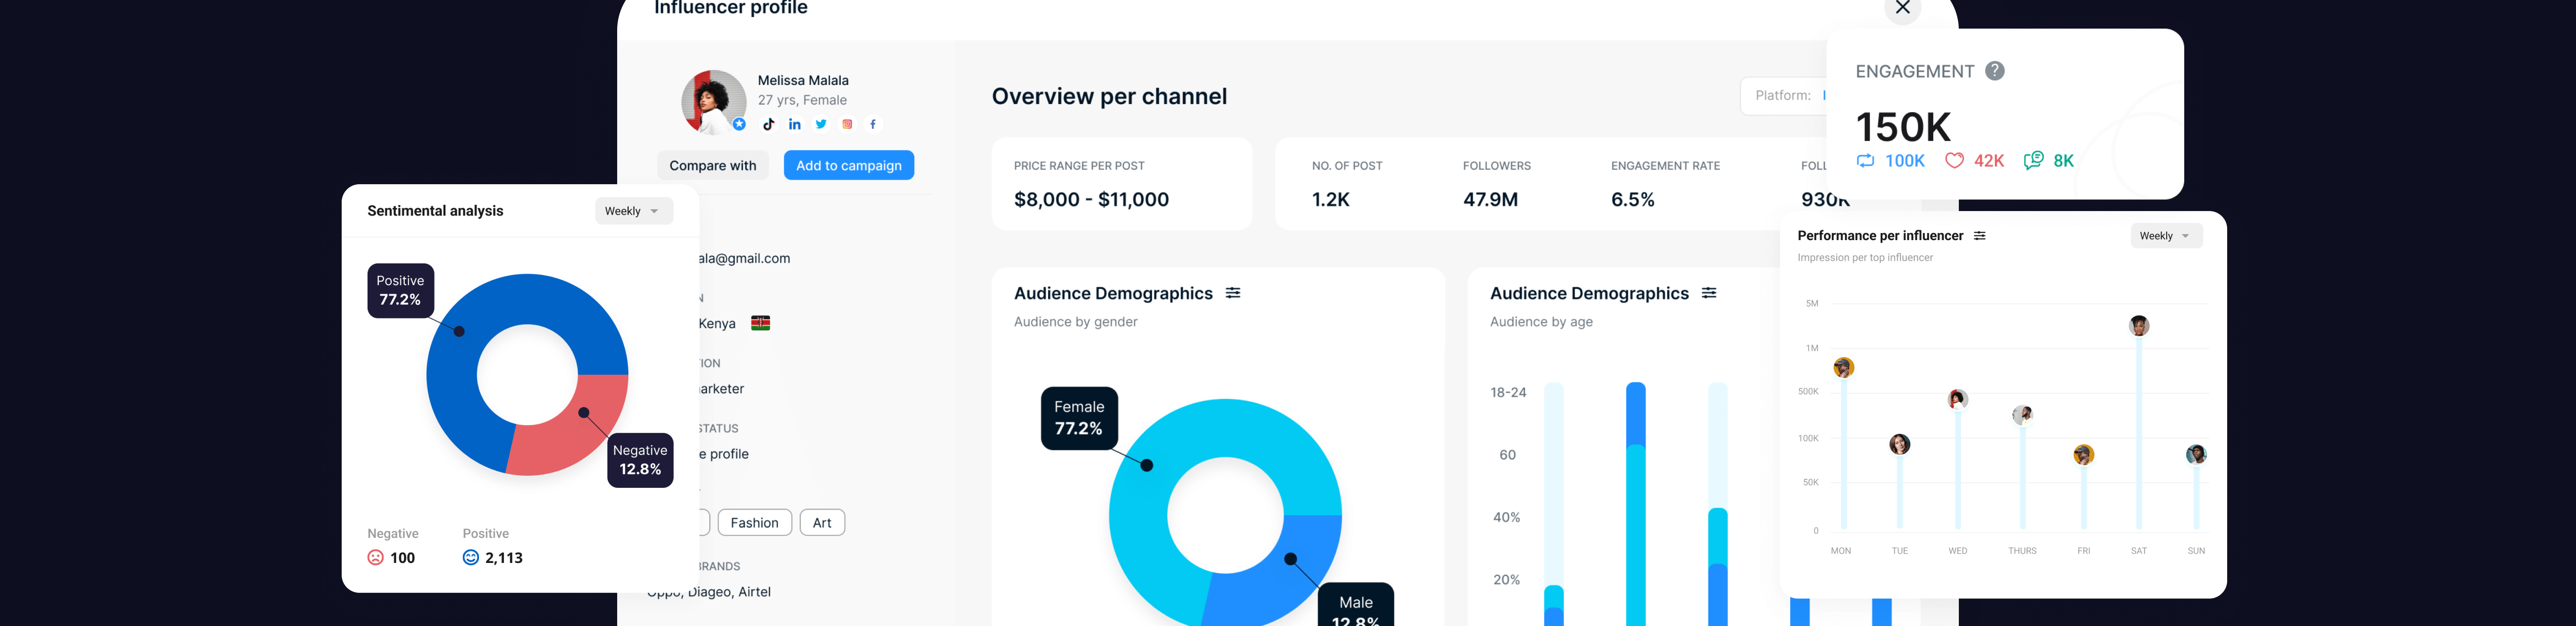Viewport: 2576px width, 626px height.
Task: Close the Influencer profile dialog
Action: (1903, 8)
